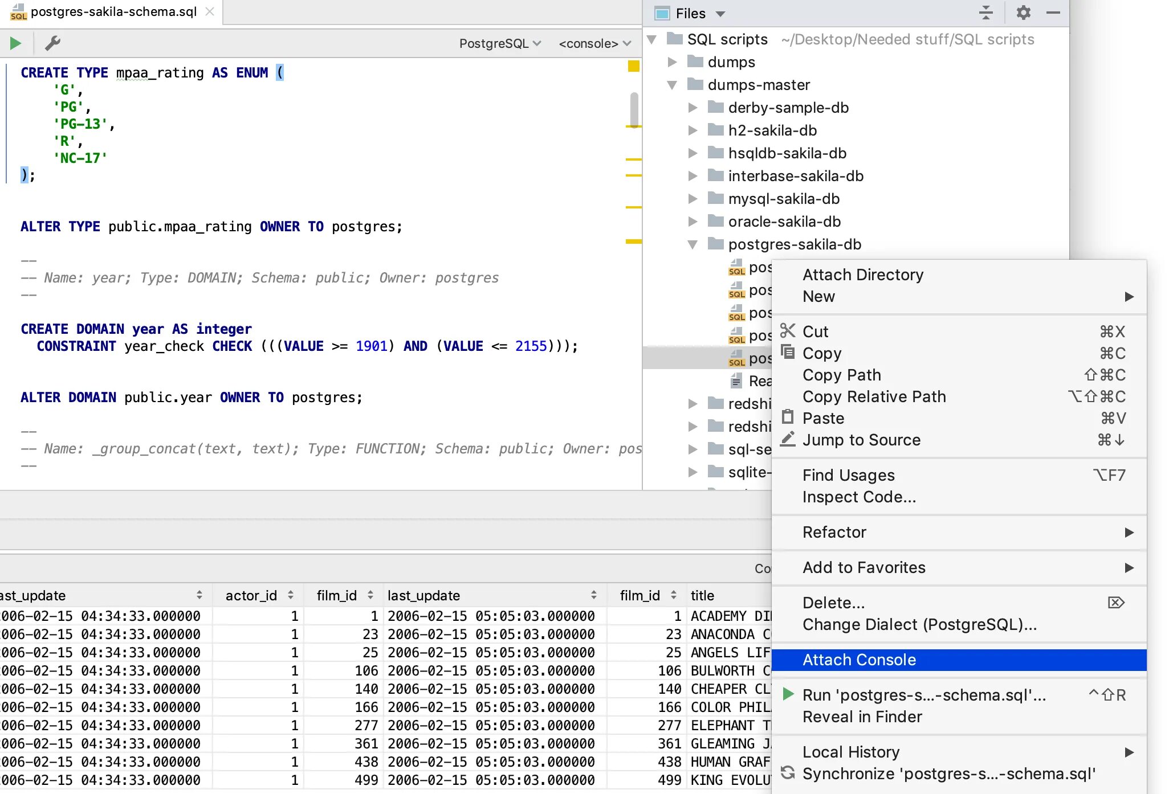Select Attach Console in context menu
Viewport: 1173px width, 794px height.
tap(859, 660)
